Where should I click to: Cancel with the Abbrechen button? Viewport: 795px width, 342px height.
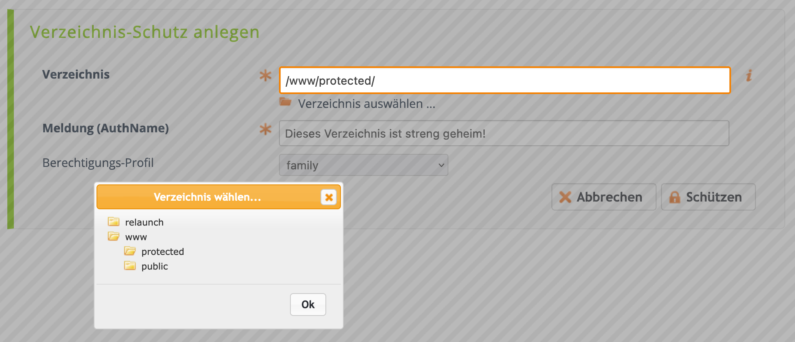(x=604, y=197)
